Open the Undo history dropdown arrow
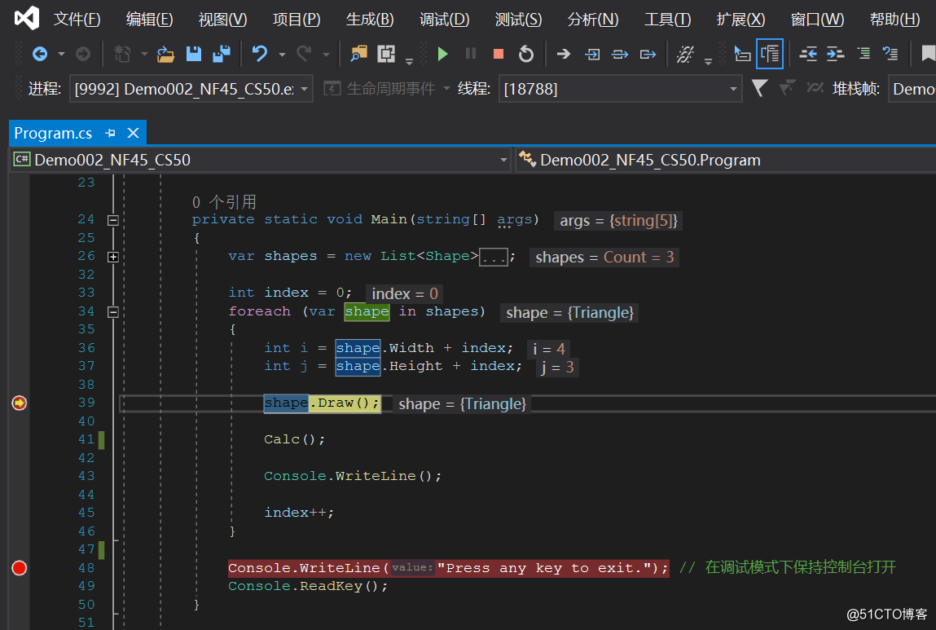The height and width of the screenshot is (630, 936). [282, 55]
